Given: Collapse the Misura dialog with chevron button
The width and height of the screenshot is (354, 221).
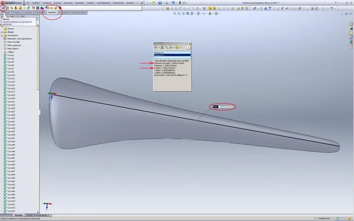Looking at the screenshot, I should [188, 47].
